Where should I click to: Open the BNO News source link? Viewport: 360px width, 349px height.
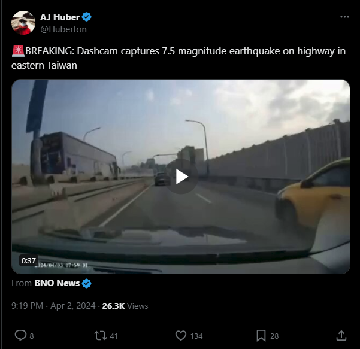[x=57, y=283]
